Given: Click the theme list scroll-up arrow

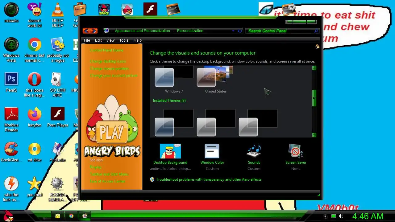Looking at the screenshot, I should coord(314,68).
